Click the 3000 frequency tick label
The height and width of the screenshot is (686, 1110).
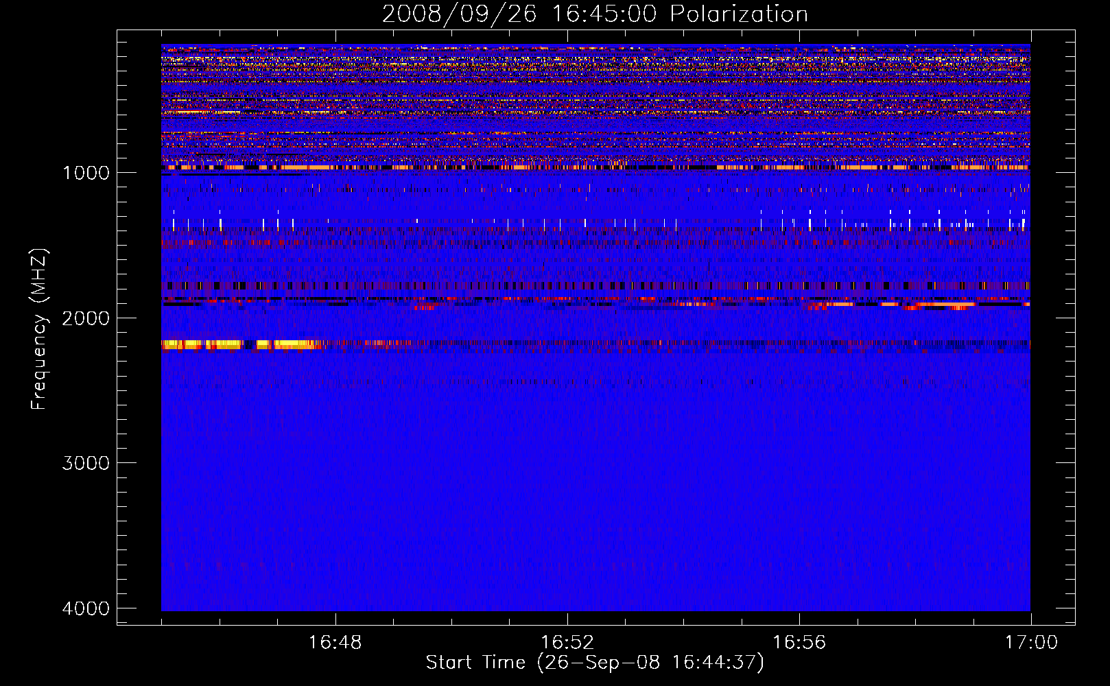[x=86, y=463]
